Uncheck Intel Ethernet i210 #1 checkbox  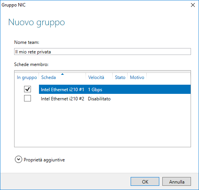click(28, 89)
